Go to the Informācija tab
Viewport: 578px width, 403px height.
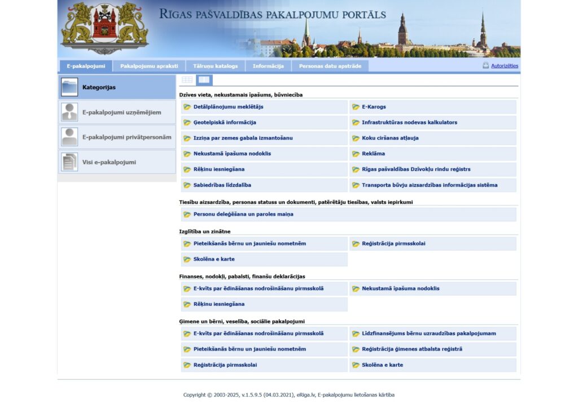click(x=268, y=66)
